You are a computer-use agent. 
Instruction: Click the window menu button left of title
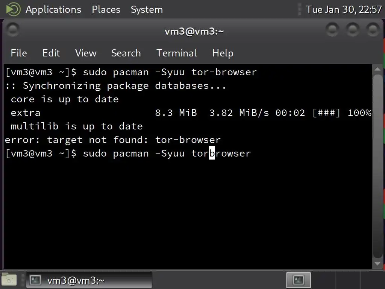click(x=12, y=29)
